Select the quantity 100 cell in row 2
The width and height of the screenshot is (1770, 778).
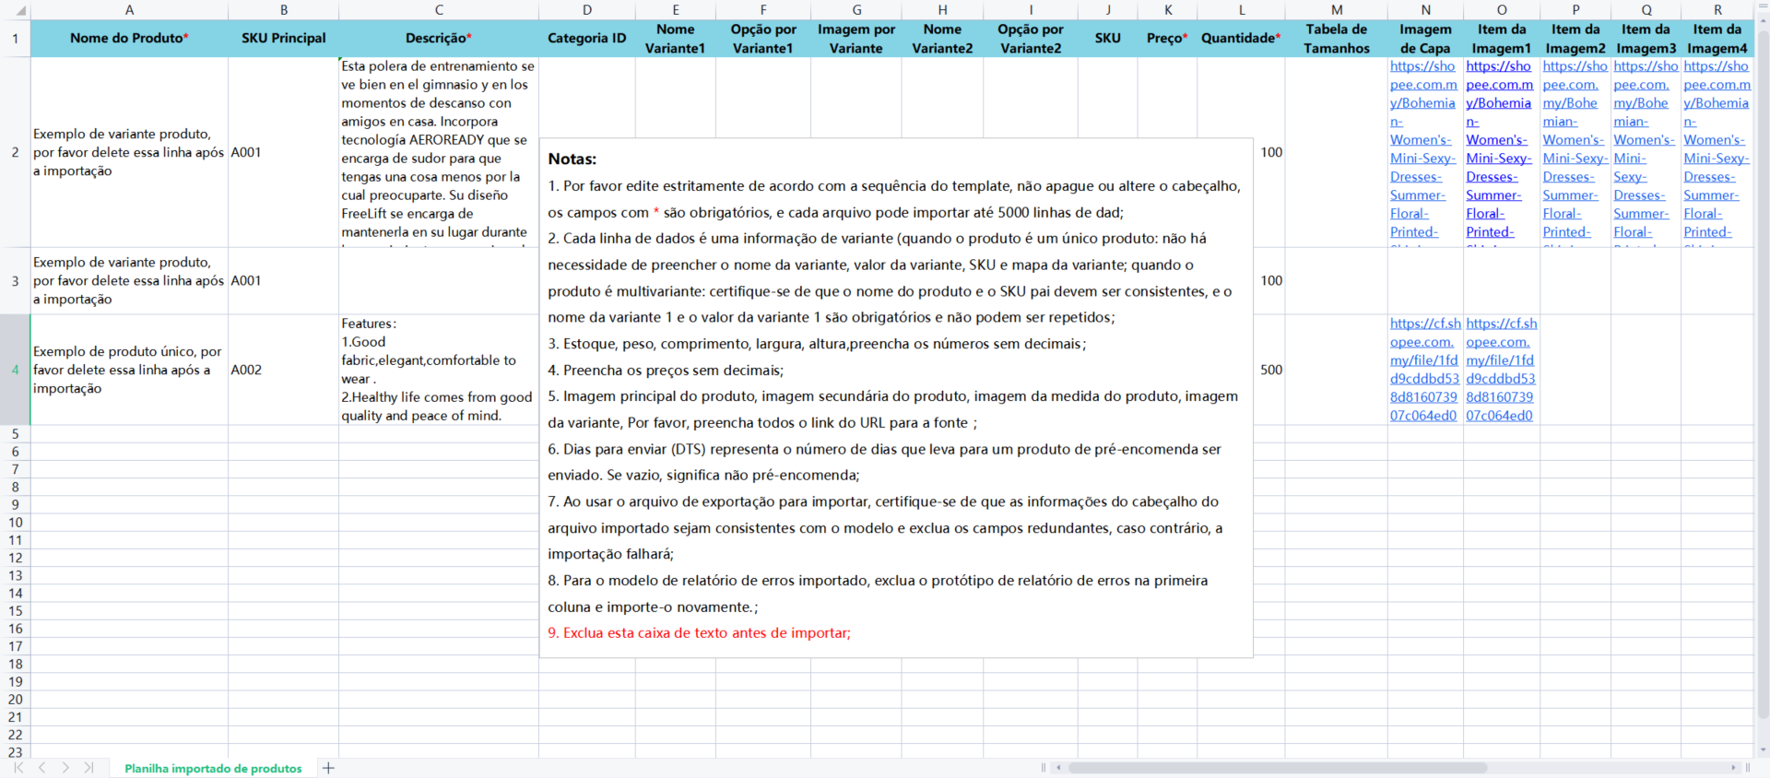coord(1269,152)
